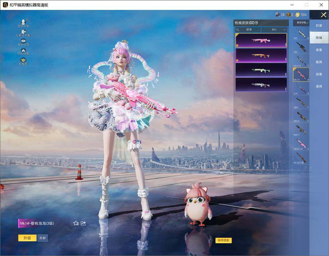Screen dimensions: 329x256
Task: Maximize the emulator window
Action: pos(307,5)
